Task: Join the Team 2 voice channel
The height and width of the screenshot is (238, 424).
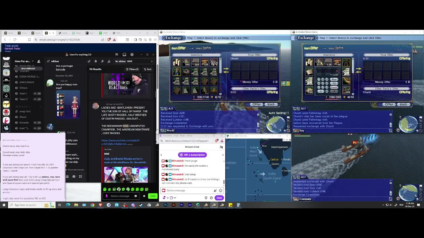Action: click(x=28, y=99)
